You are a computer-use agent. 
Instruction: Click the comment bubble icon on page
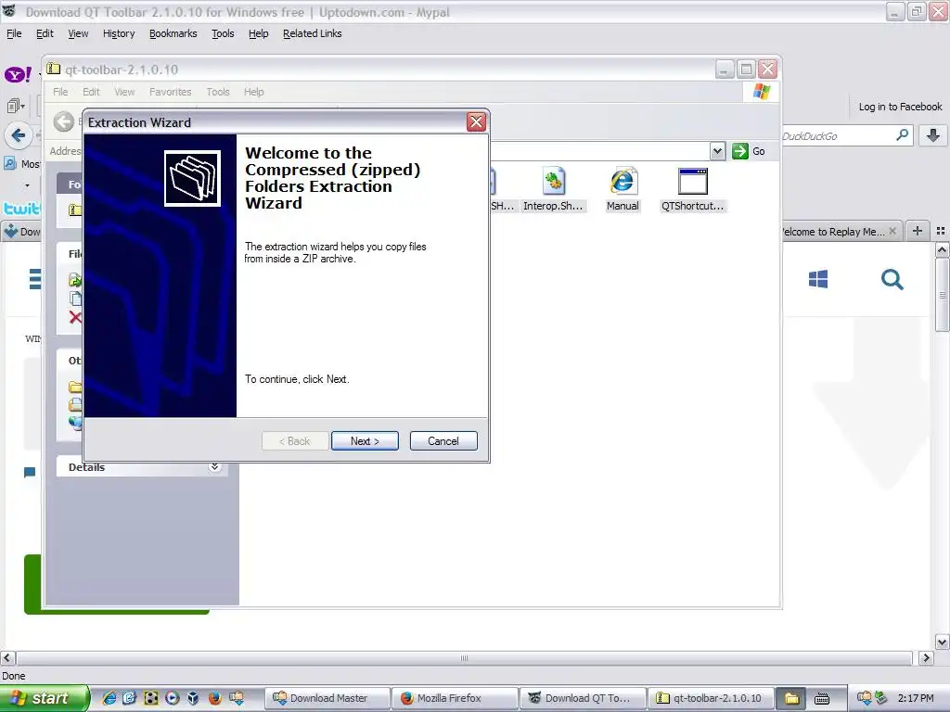point(29,472)
